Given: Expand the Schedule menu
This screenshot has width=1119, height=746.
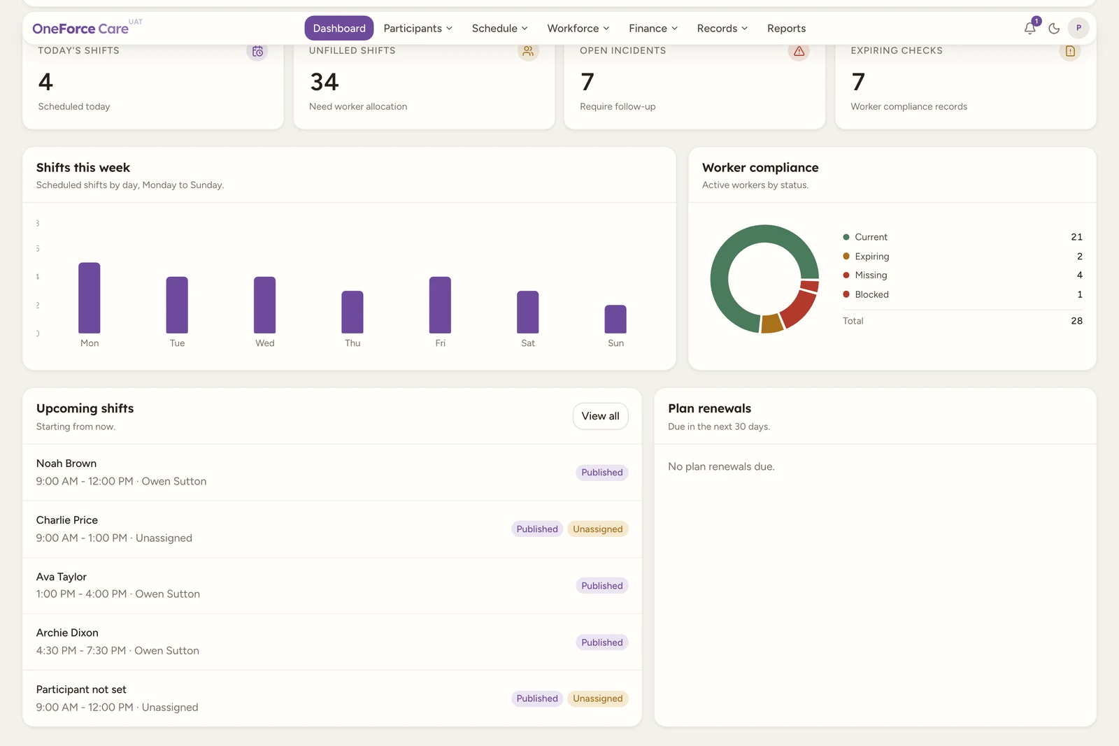Looking at the screenshot, I should tap(499, 28).
